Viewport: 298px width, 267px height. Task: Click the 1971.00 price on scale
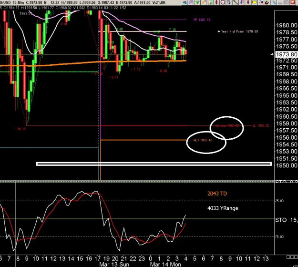pyautogui.click(x=287, y=67)
